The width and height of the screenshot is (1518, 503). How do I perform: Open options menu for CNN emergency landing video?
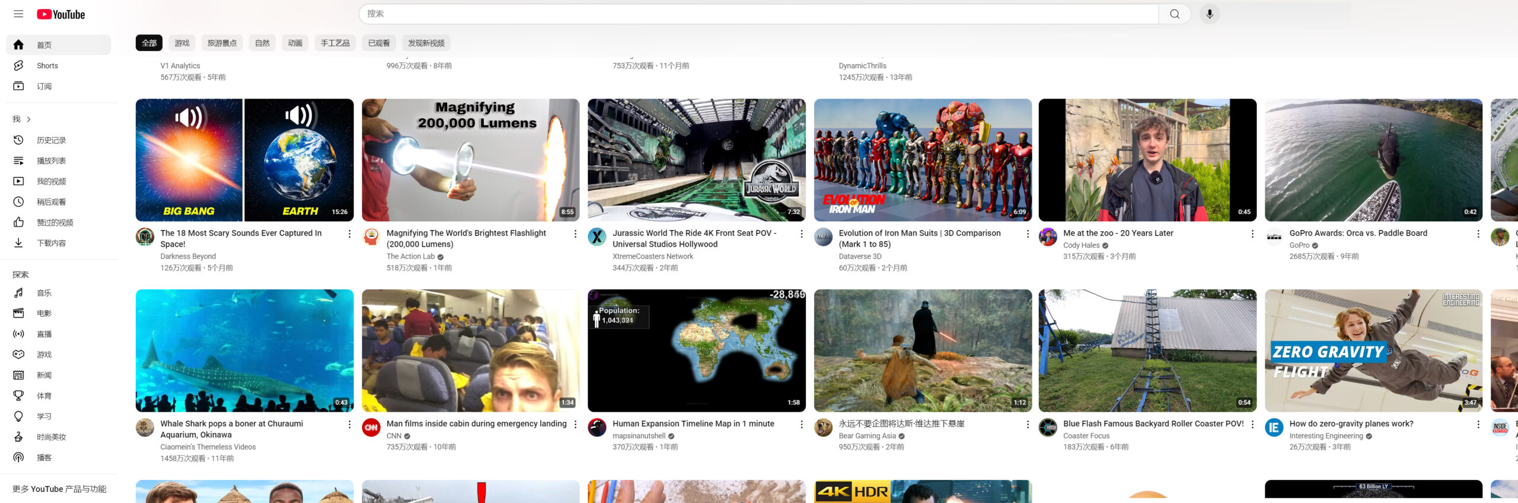[x=575, y=425]
